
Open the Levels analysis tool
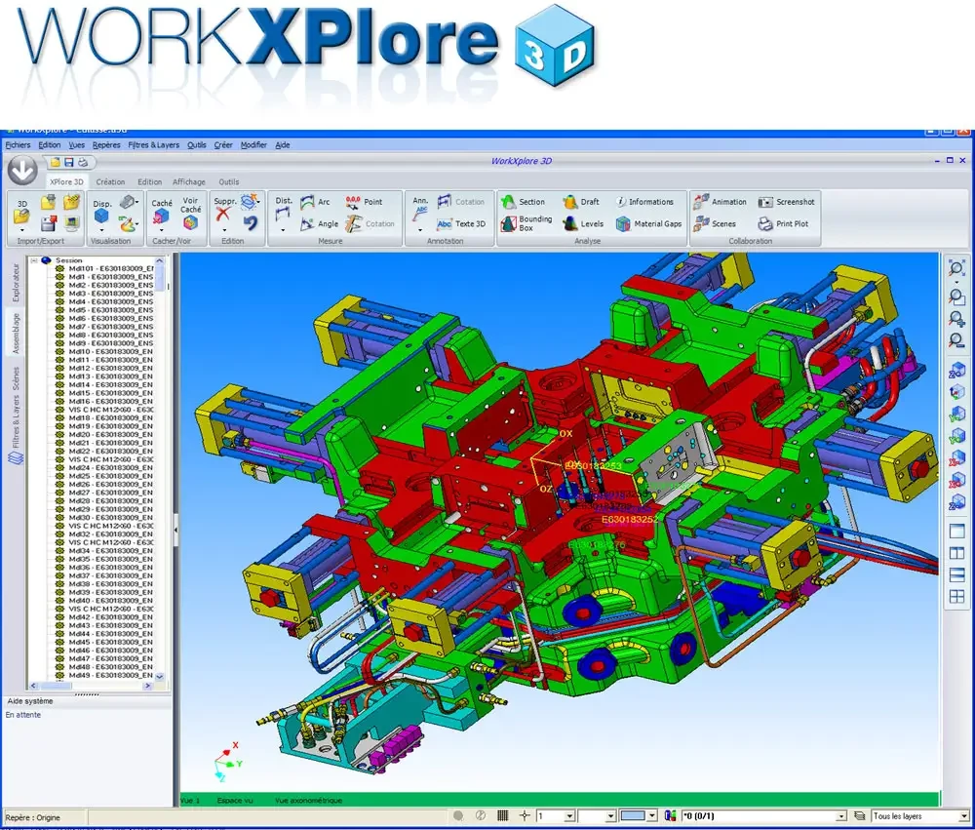[x=583, y=224]
